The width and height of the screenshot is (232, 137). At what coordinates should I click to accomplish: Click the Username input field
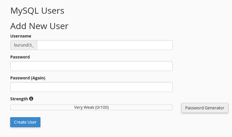tap(104, 45)
